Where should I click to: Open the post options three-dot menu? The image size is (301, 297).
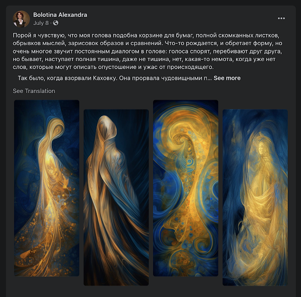click(281, 18)
